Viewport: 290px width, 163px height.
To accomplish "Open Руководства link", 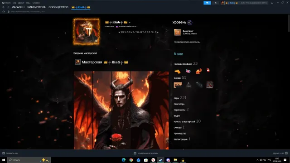I will (180, 134).
